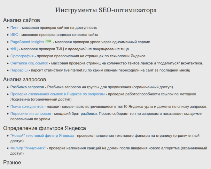Open the Пинг site availability checker link

[x=14, y=28]
